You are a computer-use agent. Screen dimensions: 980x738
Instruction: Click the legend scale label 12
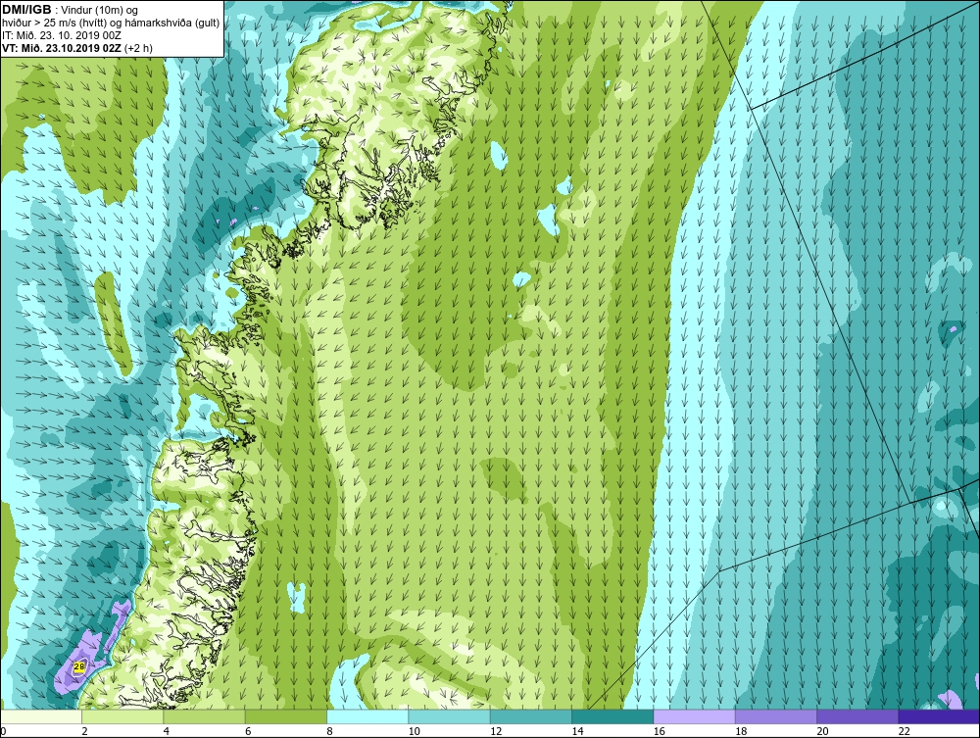tap(496, 731)
